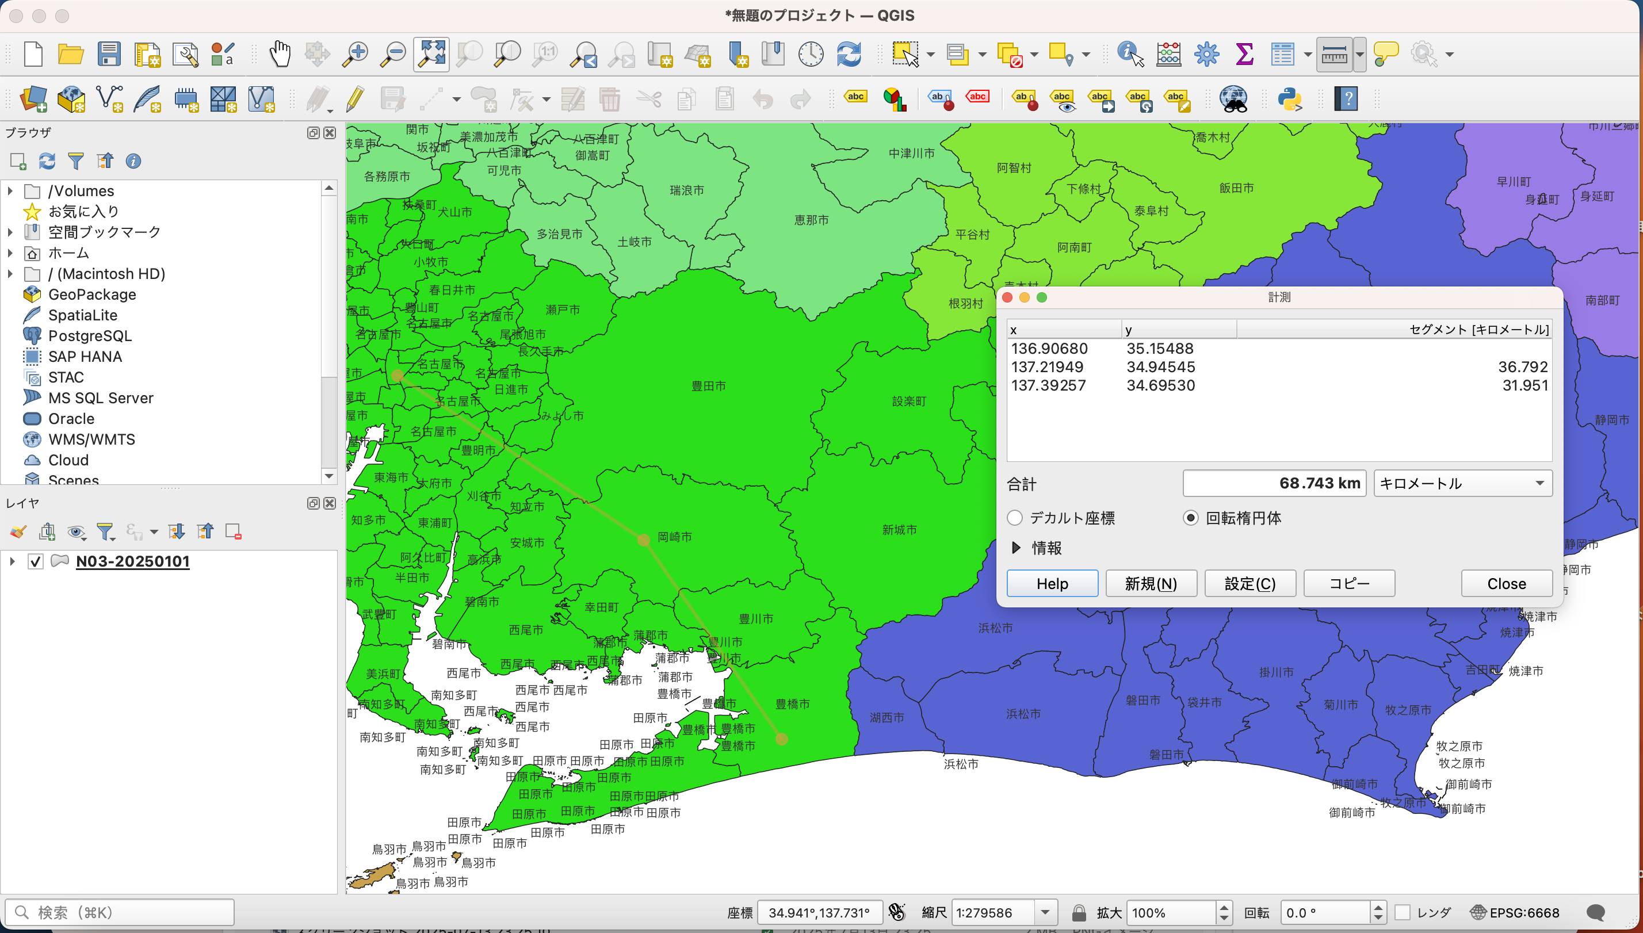The height and width of the screenshot is (933, 1643).
Task: Select the デカルト座標 radio button
Action: pyautogui.click(x=1014, y=518)
